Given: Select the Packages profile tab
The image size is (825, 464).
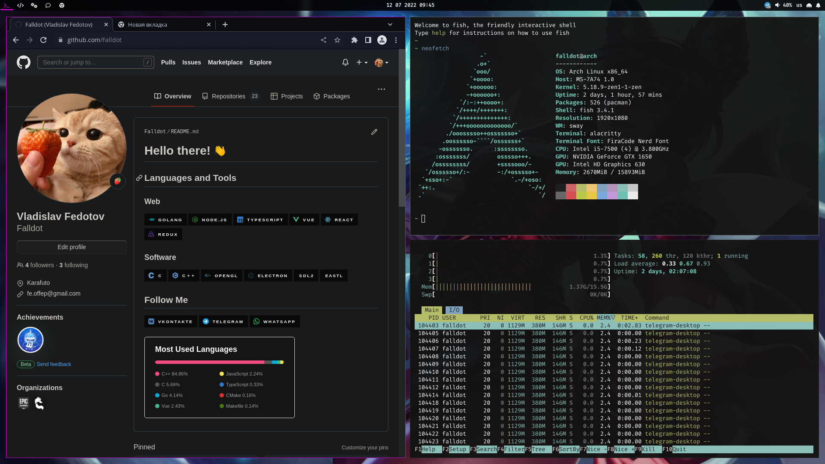Looking at the screenshot, I should click(331, 96).
